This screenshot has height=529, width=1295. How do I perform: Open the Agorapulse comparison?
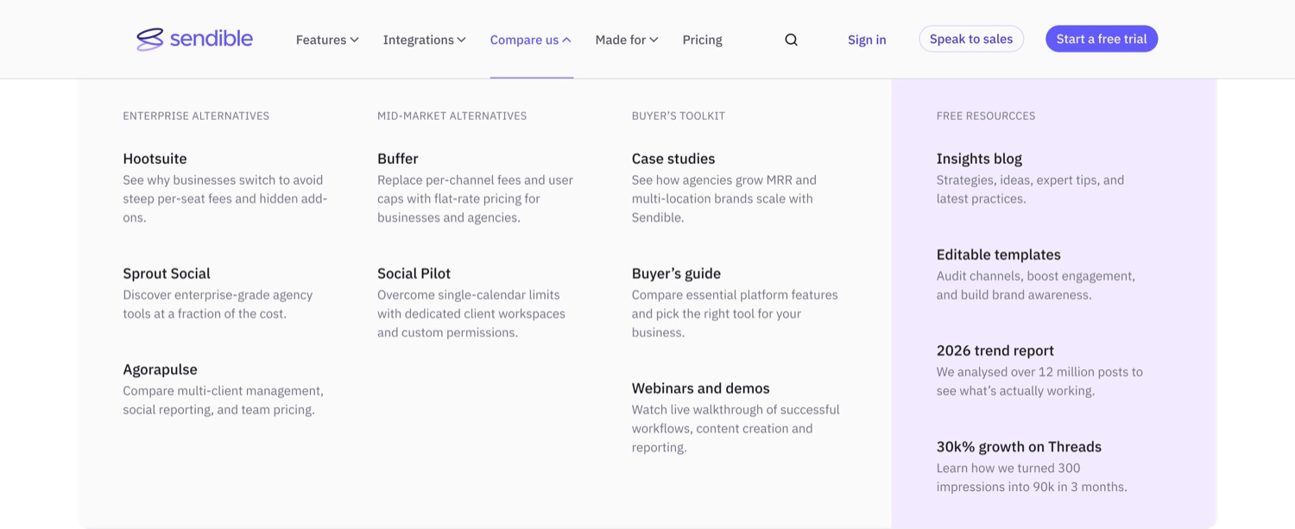(x=160, y=369)
